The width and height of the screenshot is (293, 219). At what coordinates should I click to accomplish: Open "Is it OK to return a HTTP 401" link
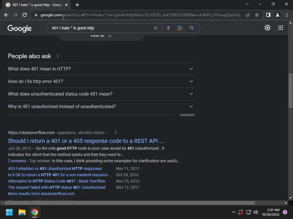point(60,175)
